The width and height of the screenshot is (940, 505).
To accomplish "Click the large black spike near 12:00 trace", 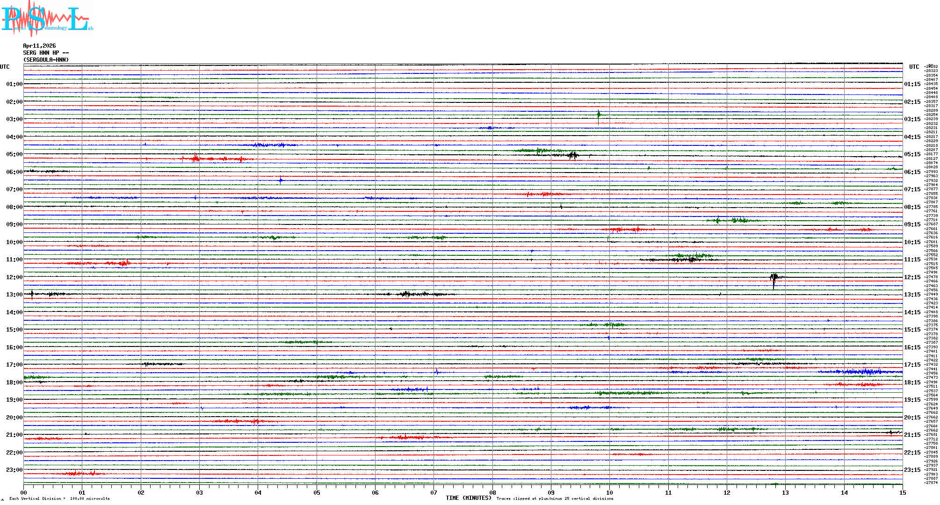I will (774, 279).
